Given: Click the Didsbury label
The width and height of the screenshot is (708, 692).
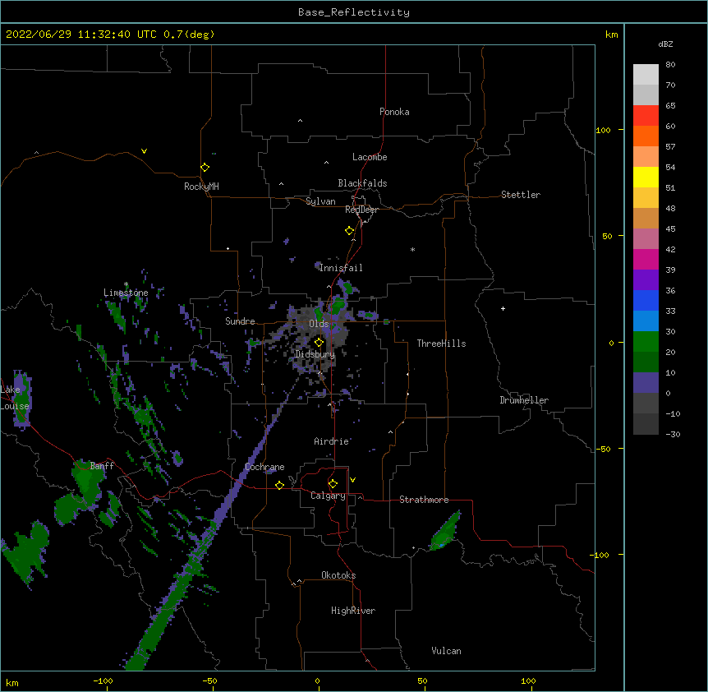Looking at the screenshot, I should [x=315, y=354].
